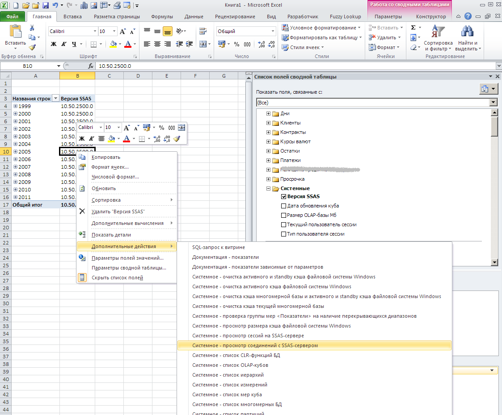Decrease font size in the ribbon

click(133, 31)
